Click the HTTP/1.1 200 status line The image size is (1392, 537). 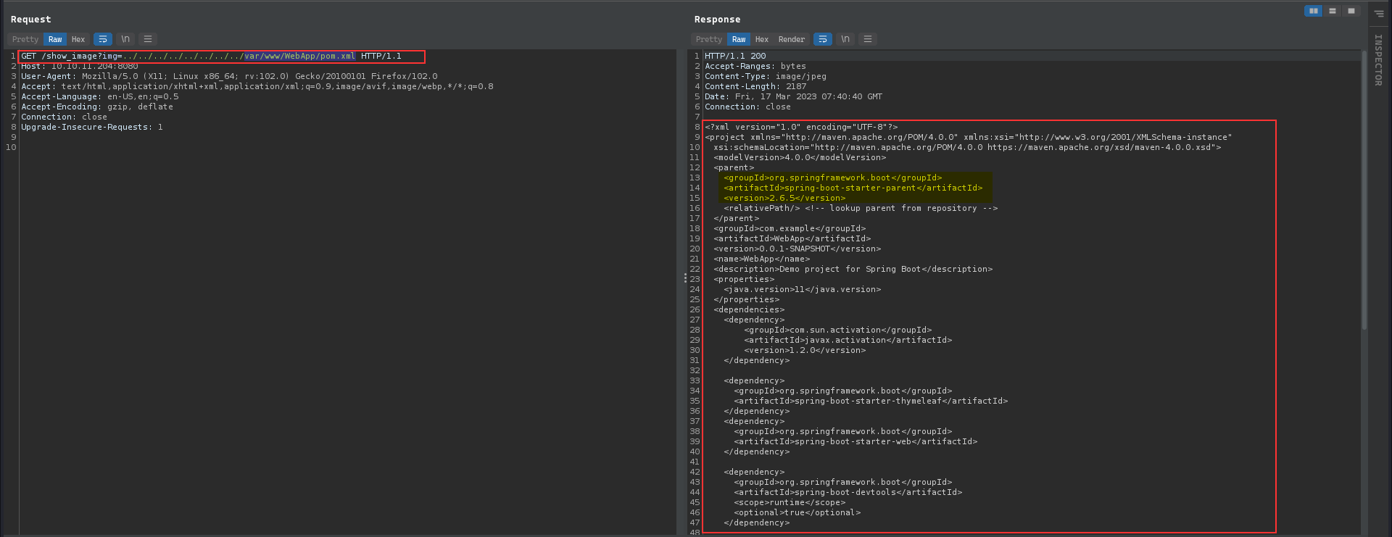tap(735, 56)
